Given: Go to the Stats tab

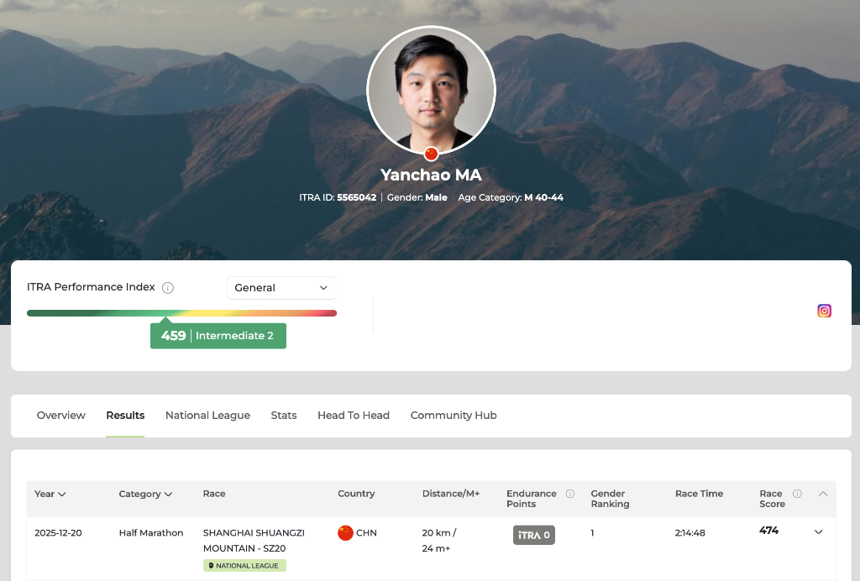Looking at the screenshot, I should 284,416.
